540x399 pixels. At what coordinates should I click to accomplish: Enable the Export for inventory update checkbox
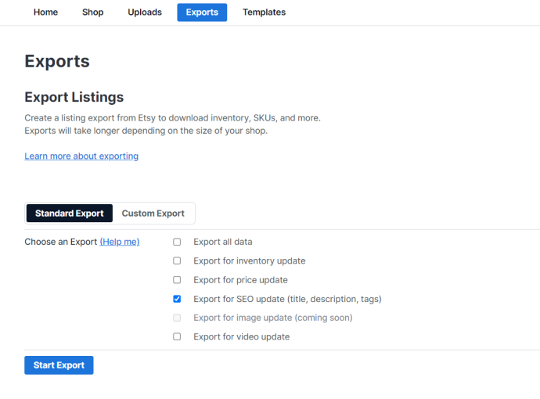[177, 261]
